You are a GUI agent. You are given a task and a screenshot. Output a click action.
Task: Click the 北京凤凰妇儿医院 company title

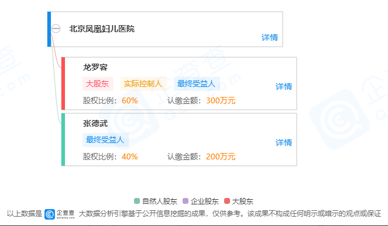(x=102, y=29)
